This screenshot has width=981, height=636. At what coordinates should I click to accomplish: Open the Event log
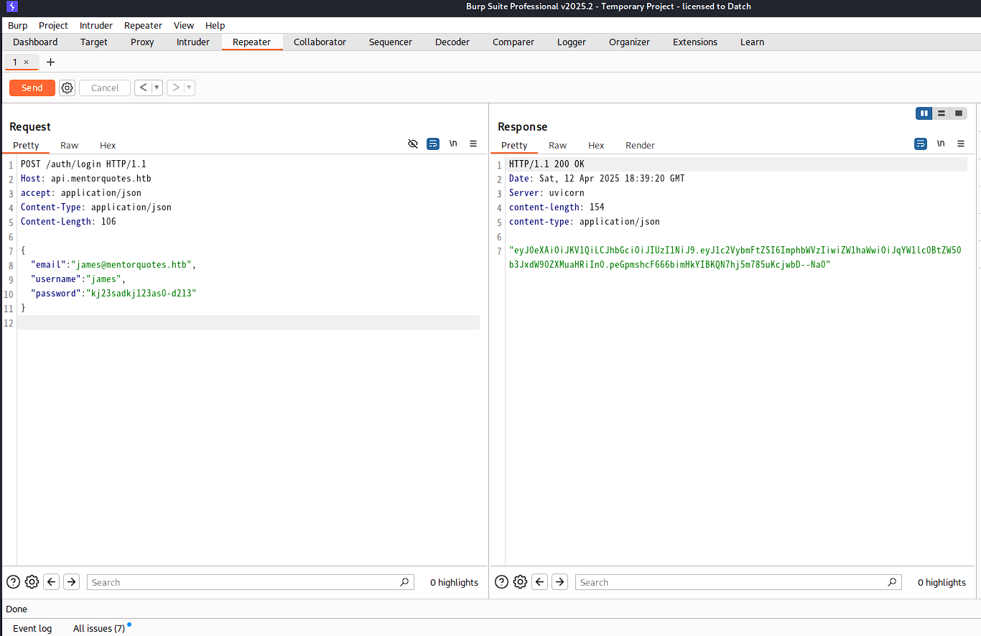(32, 628)
